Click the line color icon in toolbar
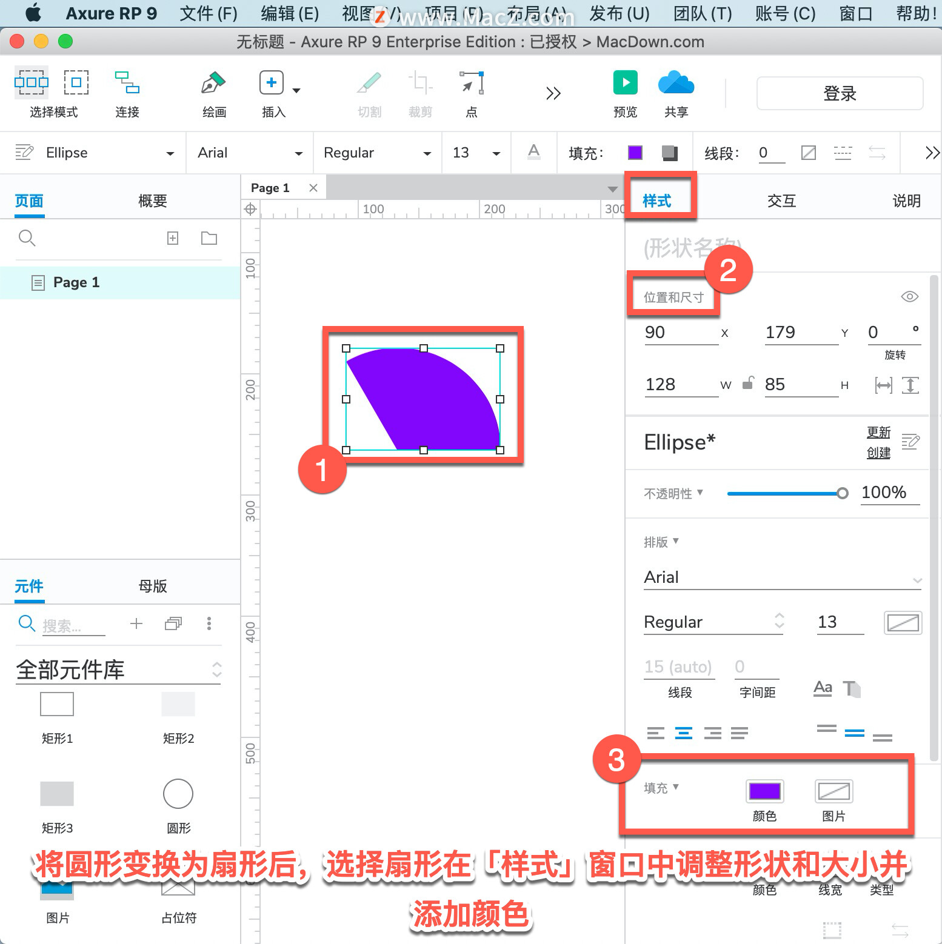 pos(809,153)
